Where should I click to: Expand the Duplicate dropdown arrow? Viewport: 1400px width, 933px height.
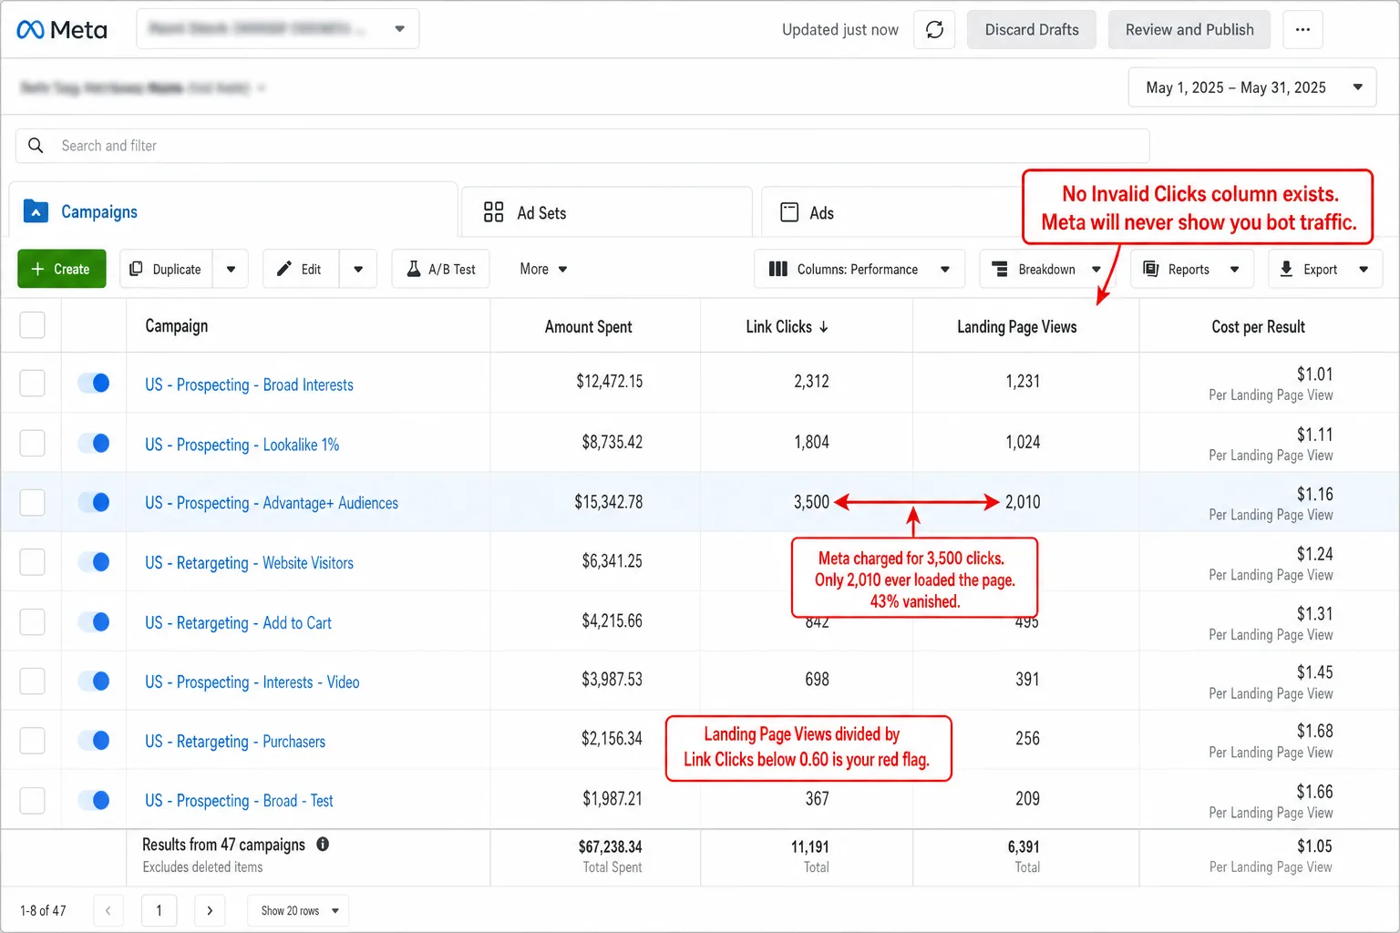231,269
